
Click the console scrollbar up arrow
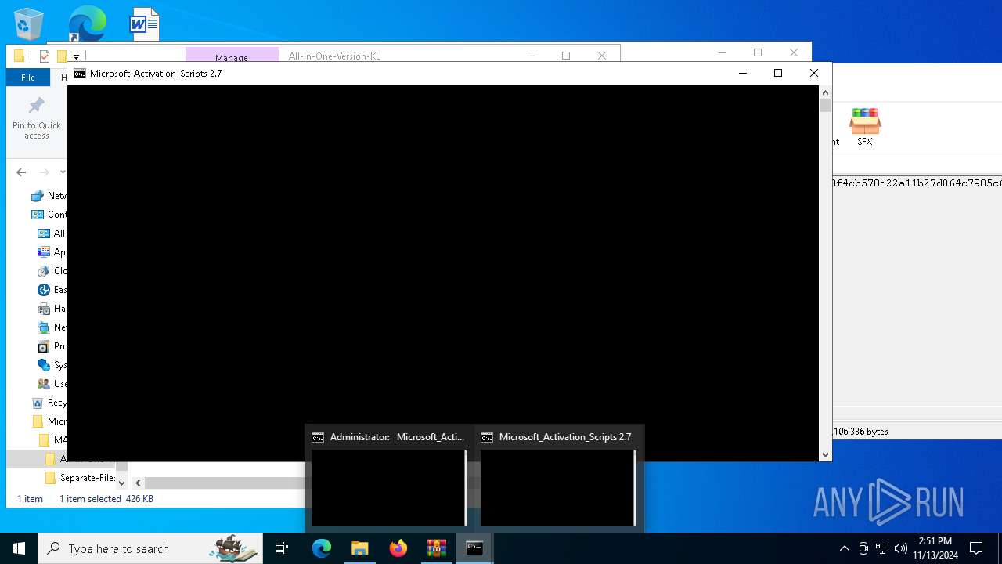[x=825, y=92]
